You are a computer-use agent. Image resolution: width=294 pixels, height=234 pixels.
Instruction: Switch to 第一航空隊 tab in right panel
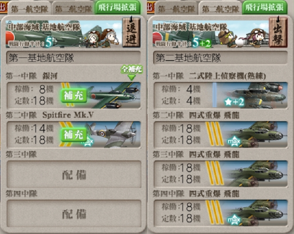click(x=176, y=9)
